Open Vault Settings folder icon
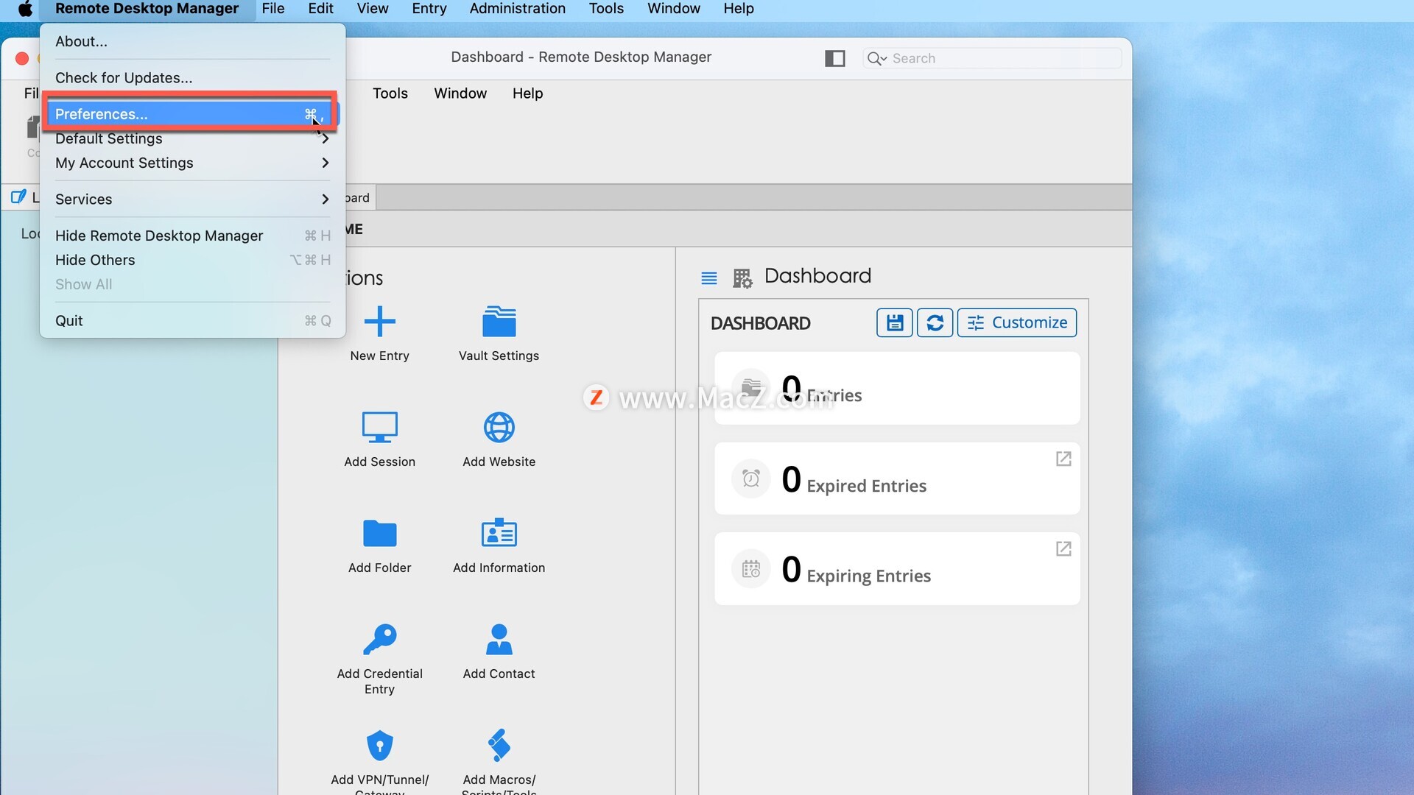 [499, 322]
